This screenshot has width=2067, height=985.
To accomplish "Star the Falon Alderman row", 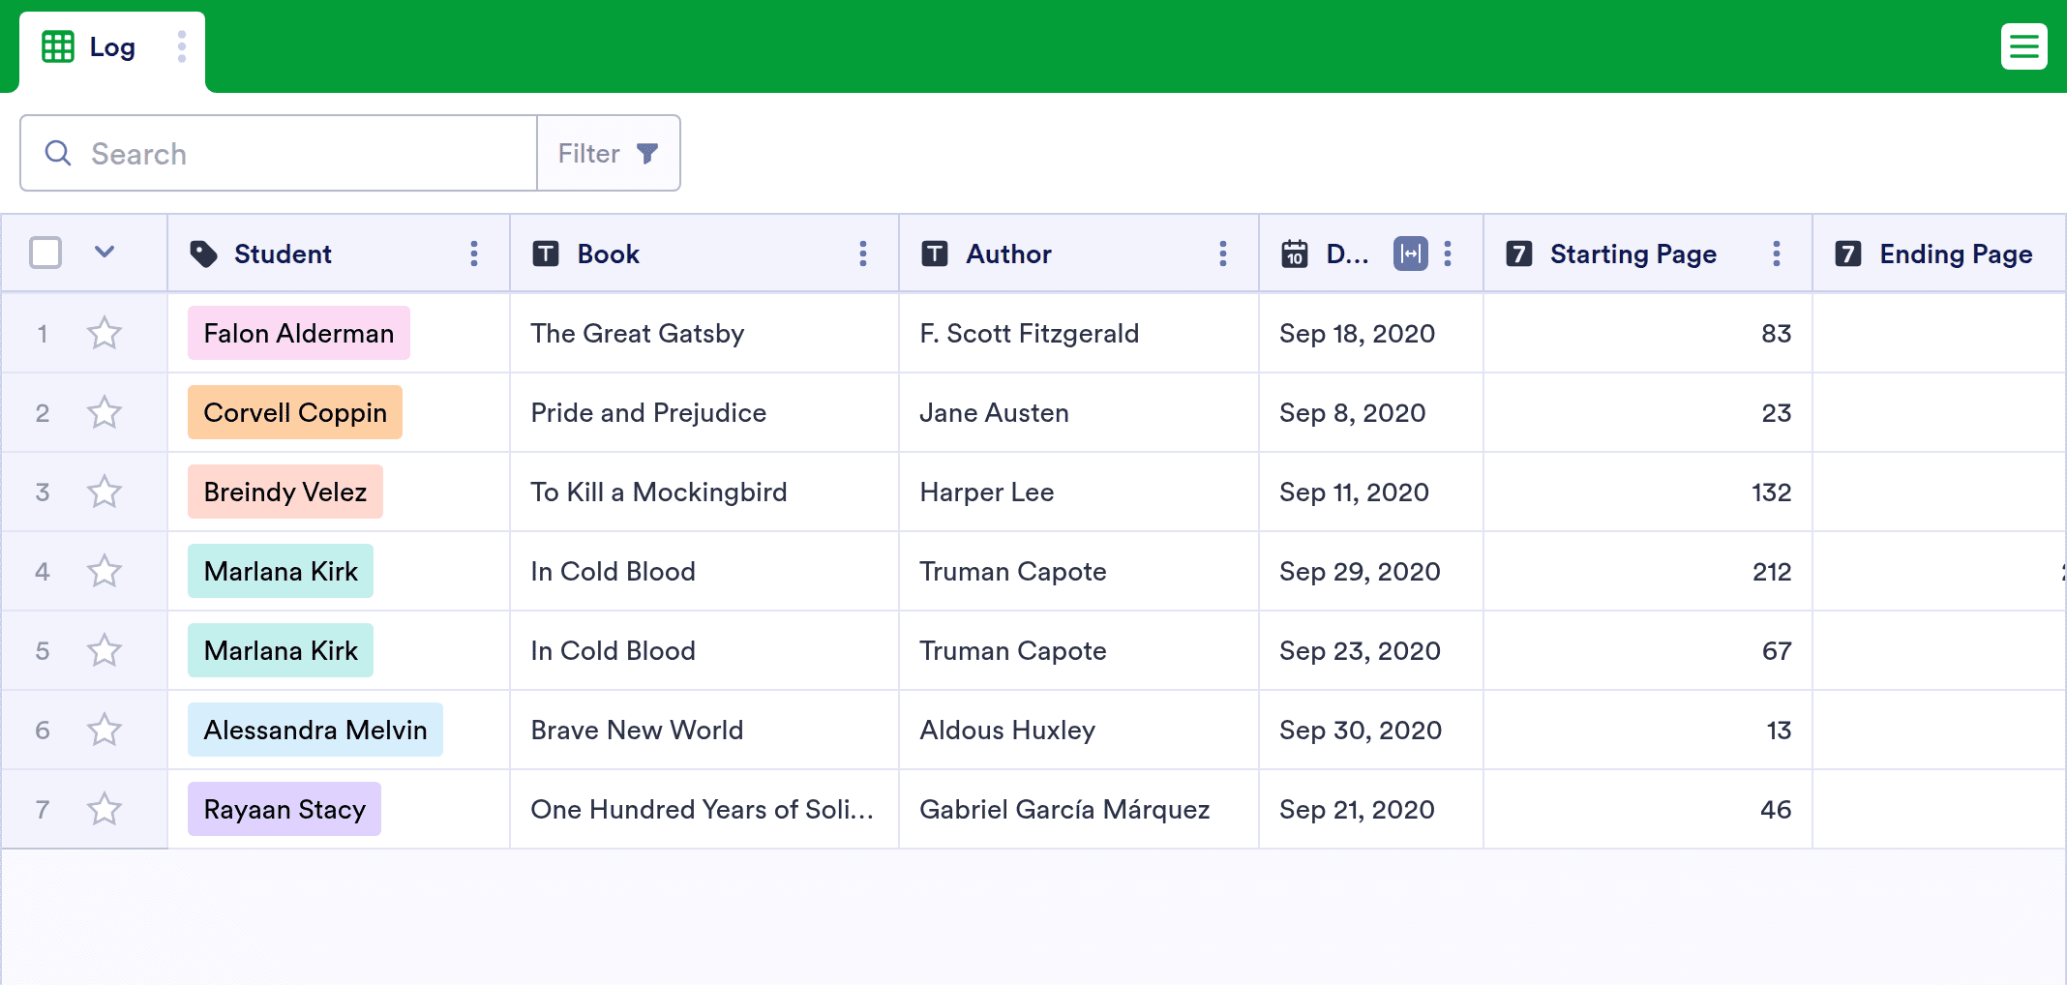I will click(105, 334).
